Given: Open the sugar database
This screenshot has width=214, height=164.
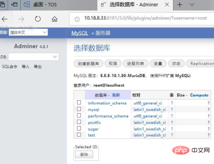Looking at the screenshot, I should point(93,129).
